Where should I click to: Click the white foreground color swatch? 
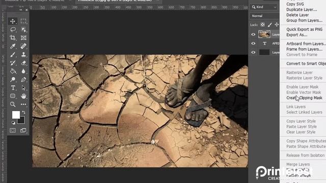click(16, 114)
